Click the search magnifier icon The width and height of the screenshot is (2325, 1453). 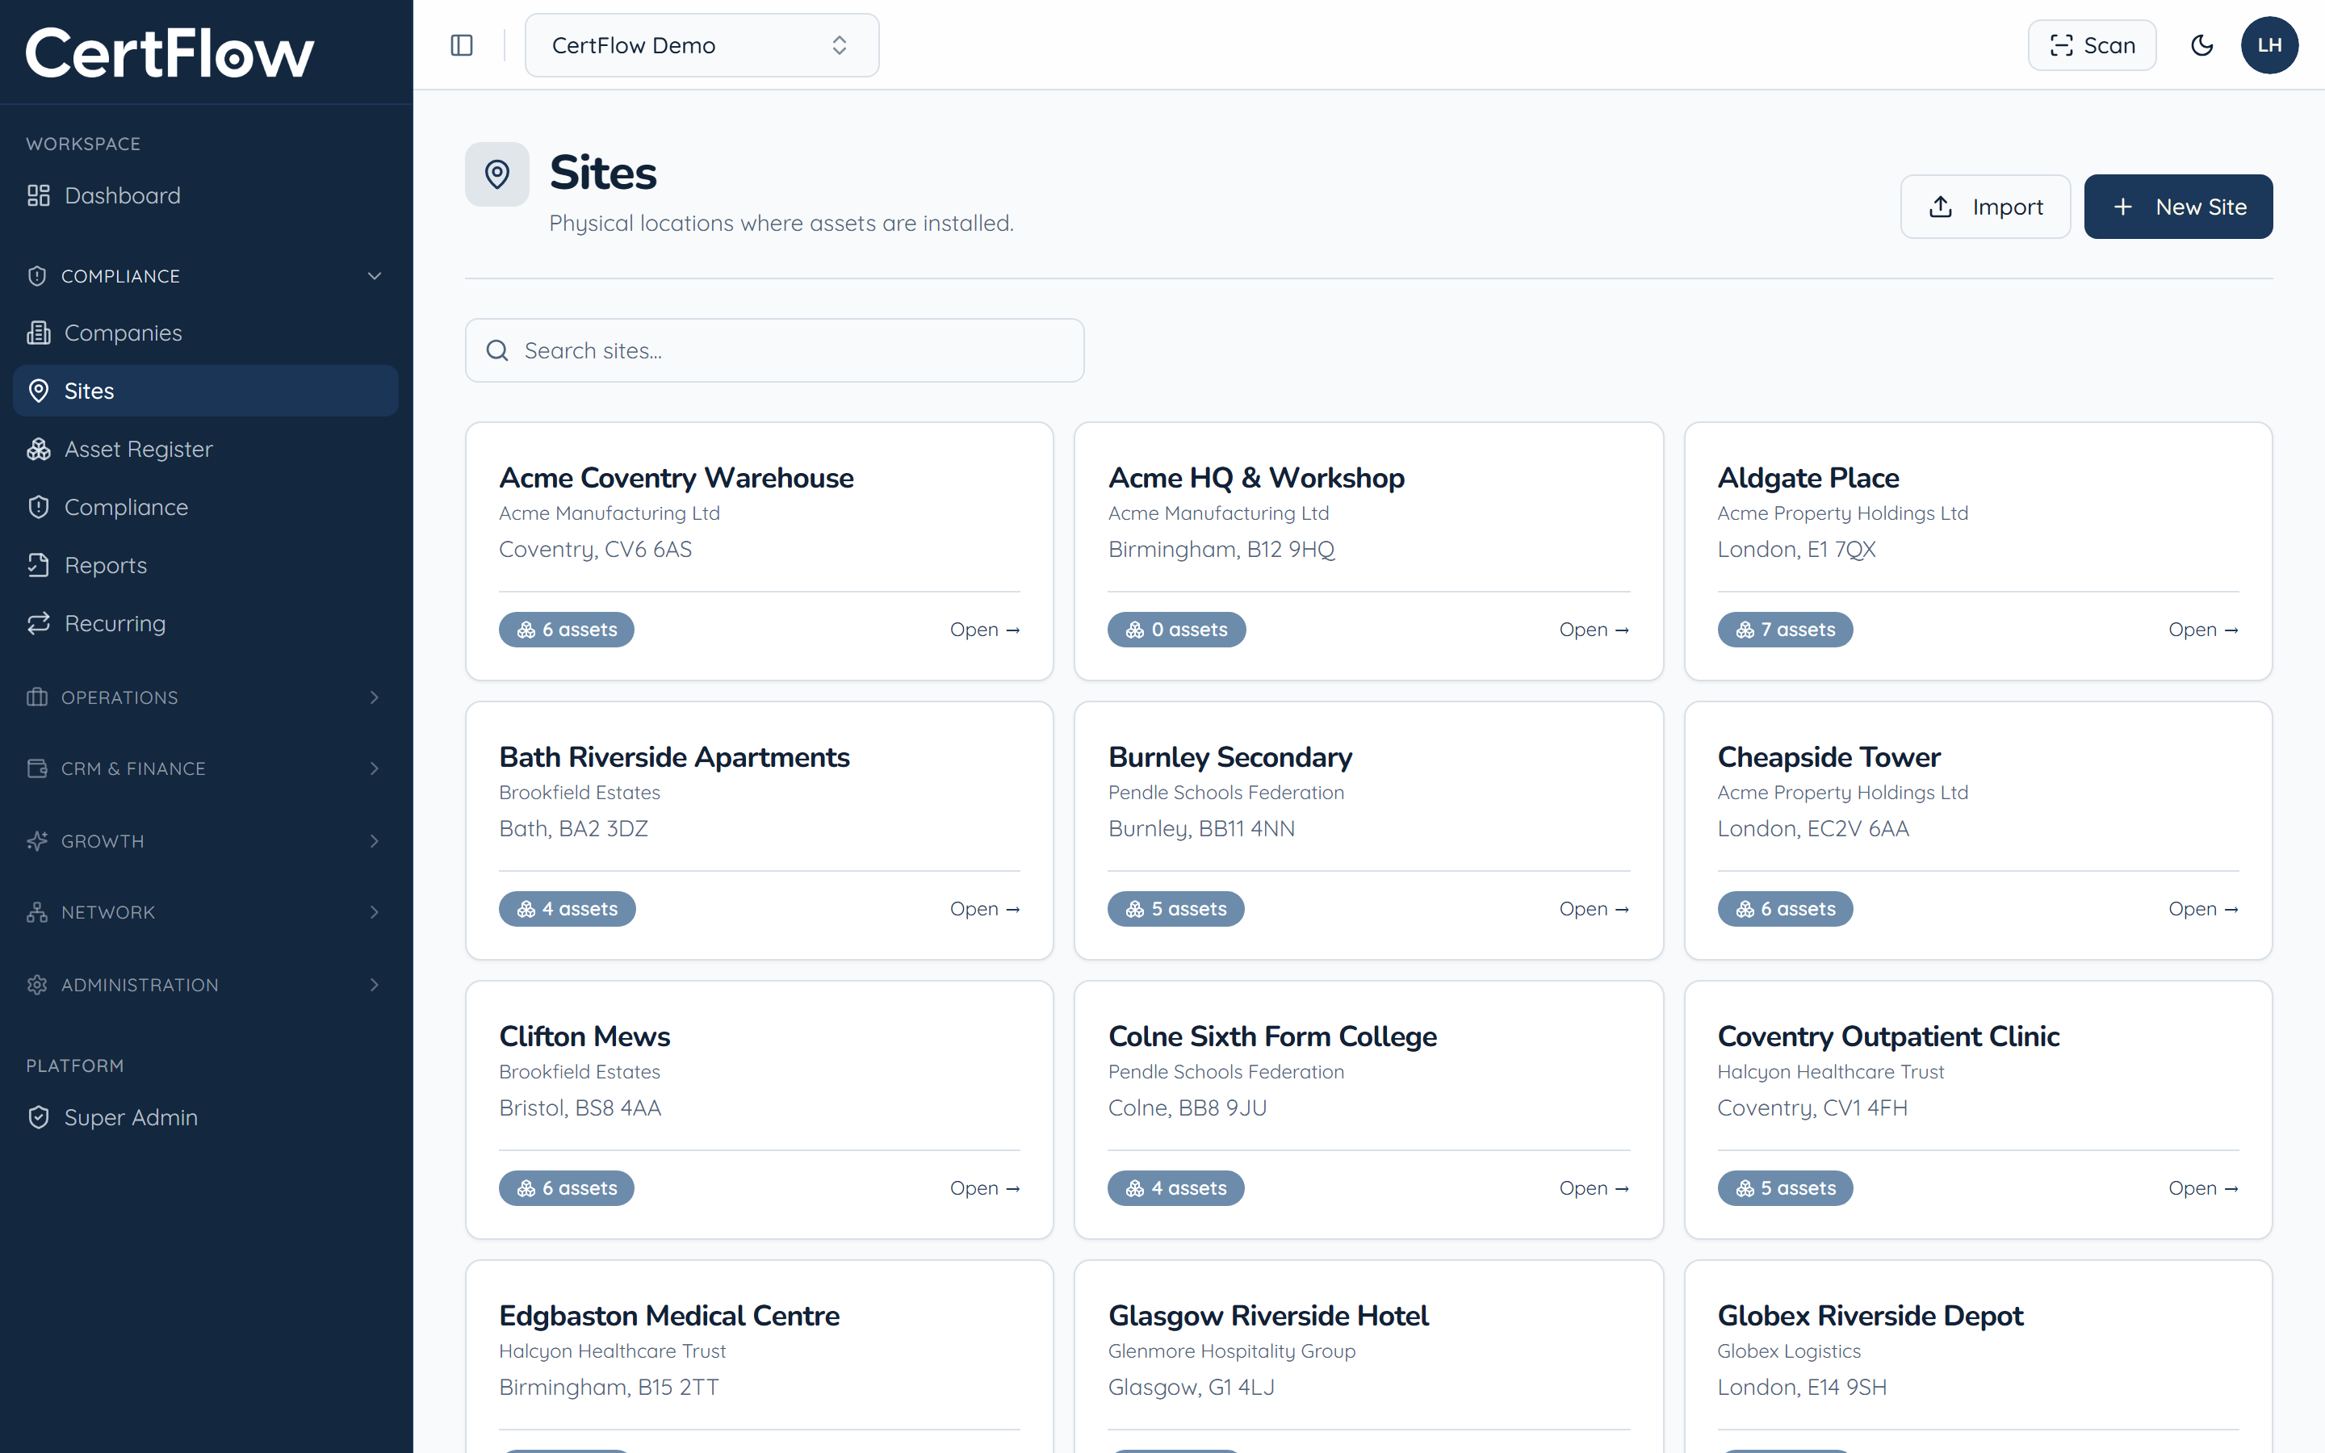click(496, 351)
